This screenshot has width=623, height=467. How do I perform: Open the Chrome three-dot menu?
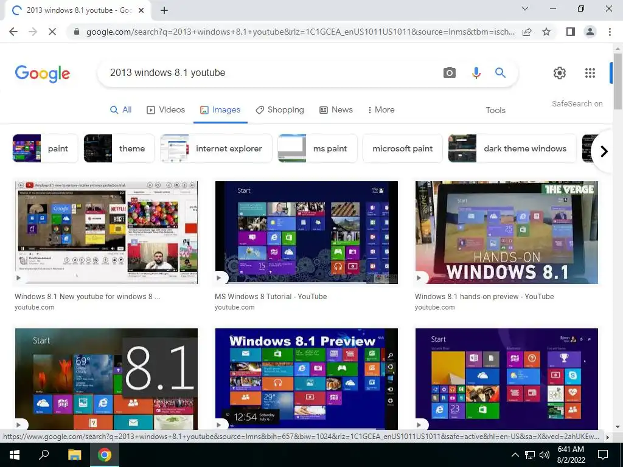point(610,32)
